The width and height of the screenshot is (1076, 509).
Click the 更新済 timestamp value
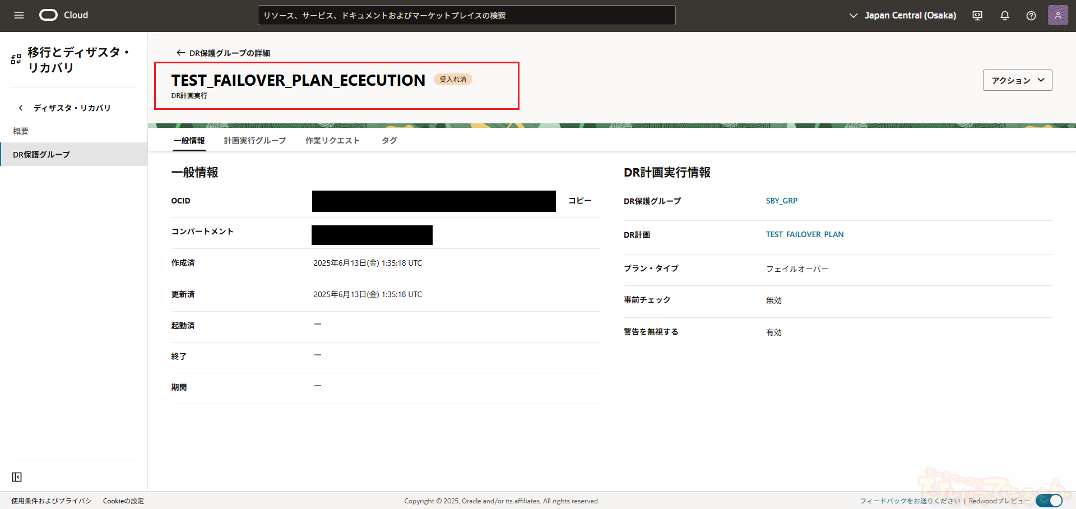[x=368, y=294]
